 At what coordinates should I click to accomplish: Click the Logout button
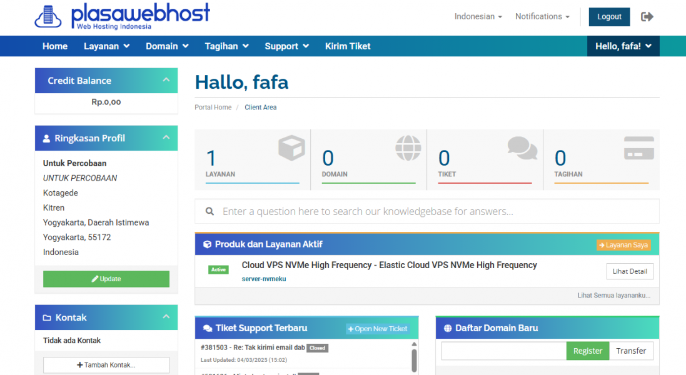(x=610, y=17)
